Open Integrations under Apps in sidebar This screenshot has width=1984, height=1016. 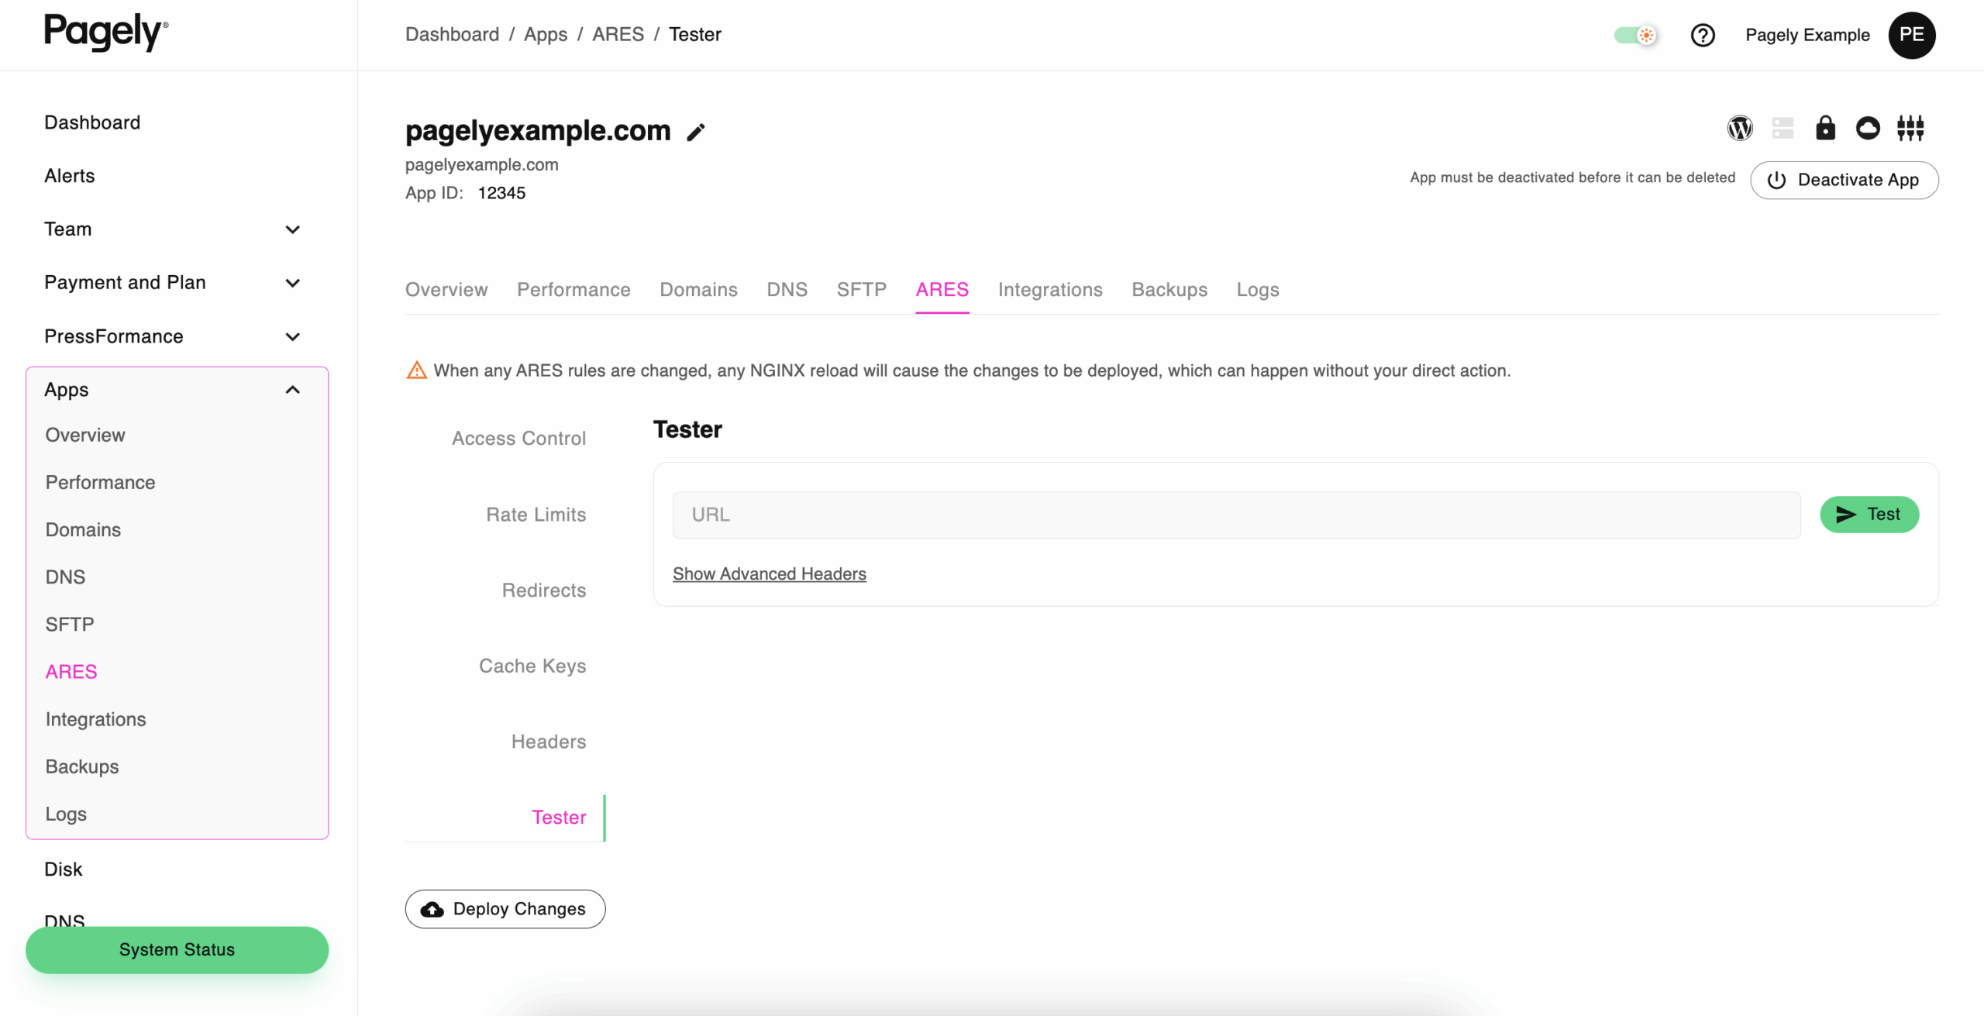95,720
